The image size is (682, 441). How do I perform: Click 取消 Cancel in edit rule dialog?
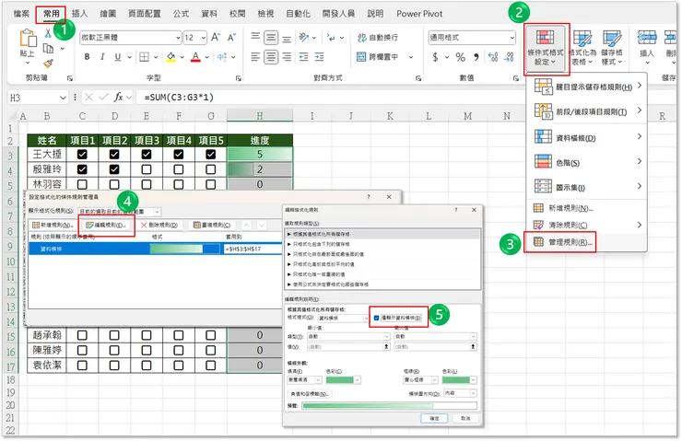point(465,418)
